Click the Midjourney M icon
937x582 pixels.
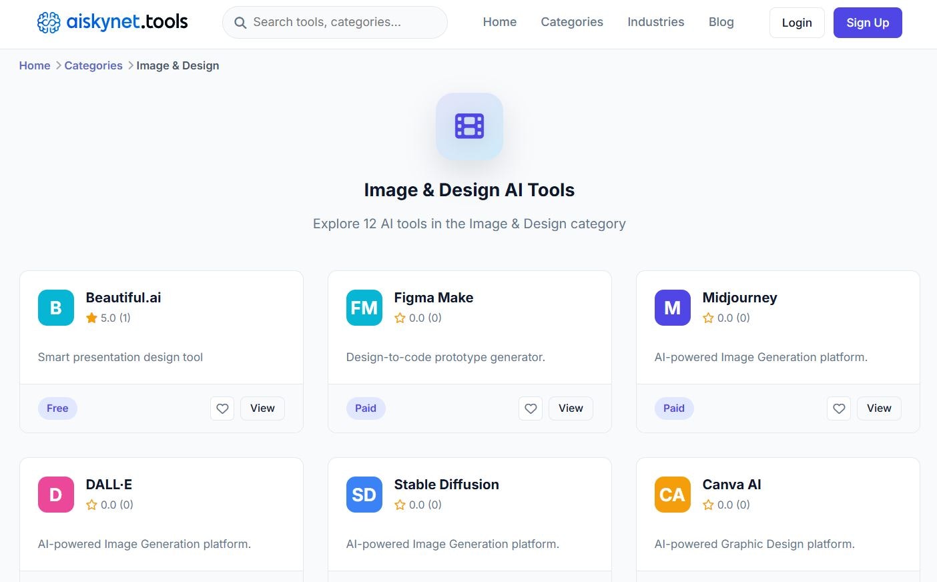[x=672, y=308]
